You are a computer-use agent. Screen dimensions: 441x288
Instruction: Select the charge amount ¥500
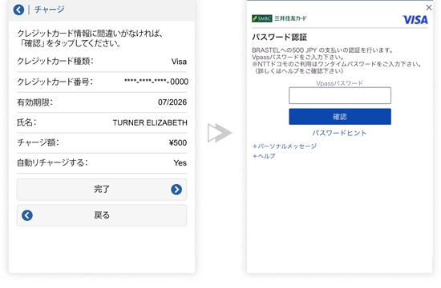tap(178, 142)
